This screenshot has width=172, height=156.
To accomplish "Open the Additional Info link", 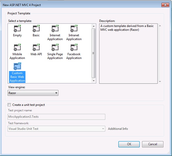I will pos(118,129).
